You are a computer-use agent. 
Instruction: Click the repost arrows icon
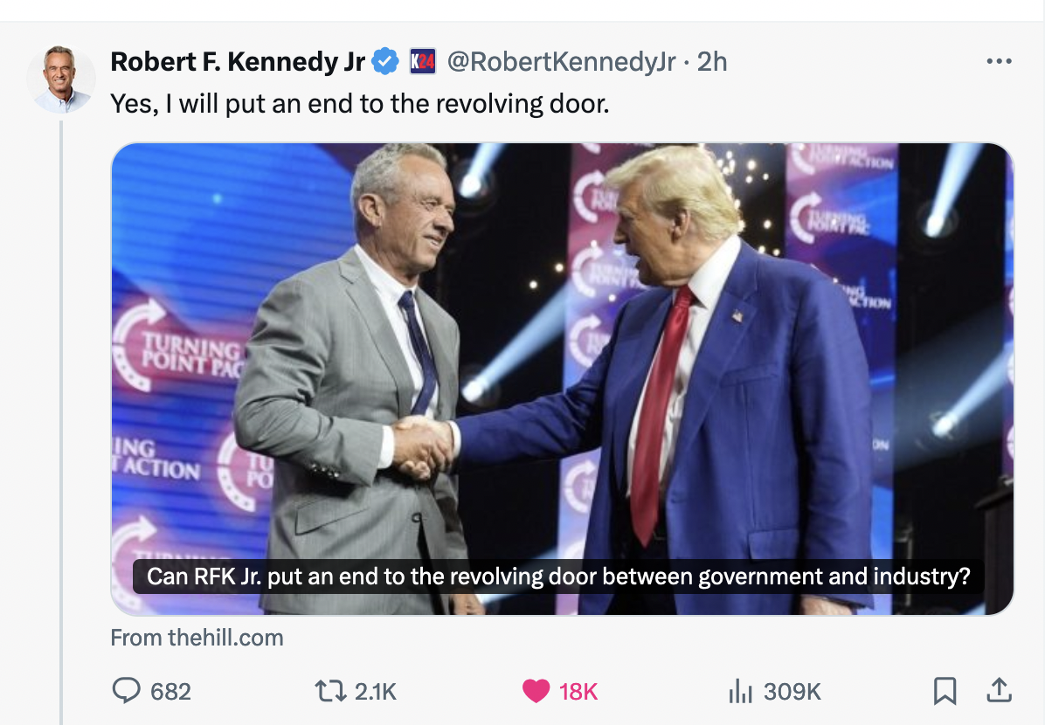click(x=329, y=692)
